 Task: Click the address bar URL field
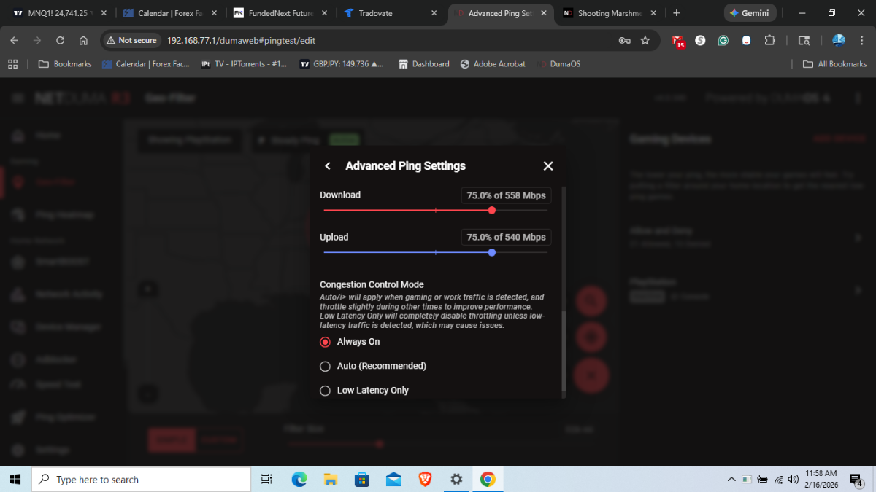[x=365, y=41]
